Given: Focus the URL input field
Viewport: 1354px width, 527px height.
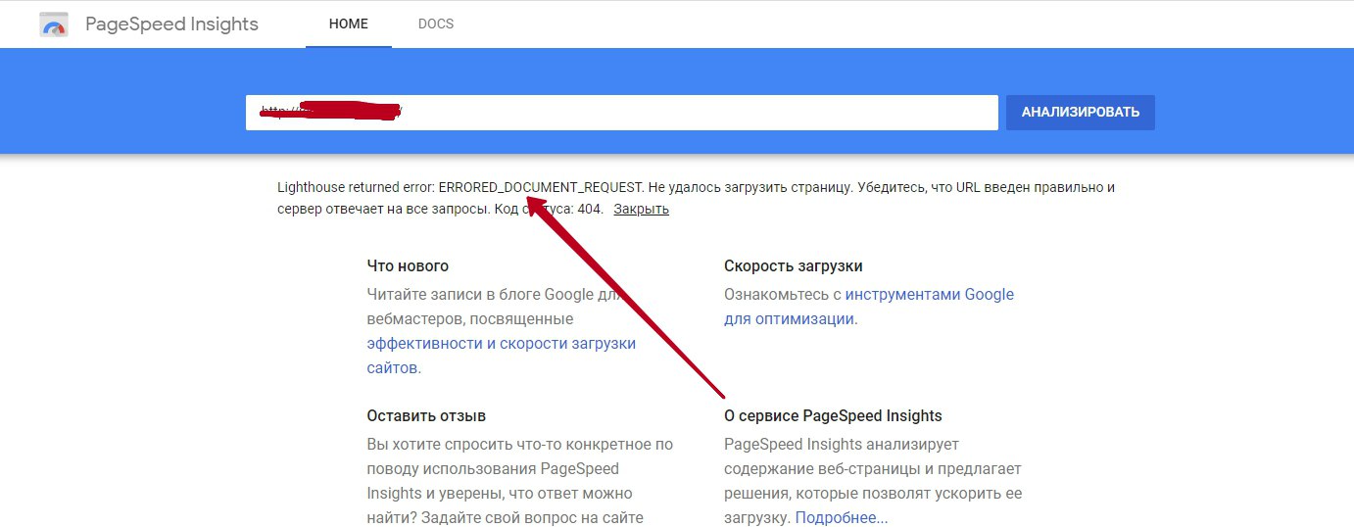Looking at the screenshot, I should point(621,113).
